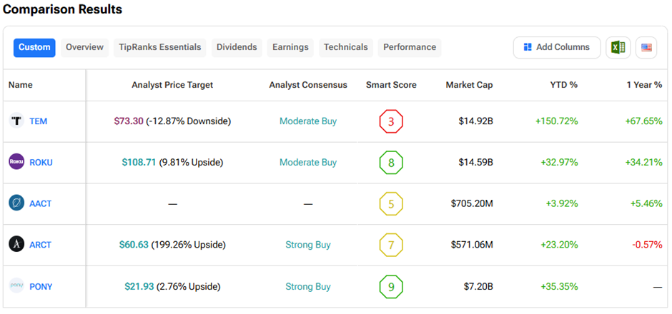This screenshot has height=314, width=672.
Task: Click TEM's Smart Score 3 badge
Action: coord(391,121)
